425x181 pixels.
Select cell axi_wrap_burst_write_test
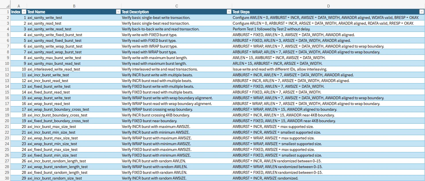(74, 98)
